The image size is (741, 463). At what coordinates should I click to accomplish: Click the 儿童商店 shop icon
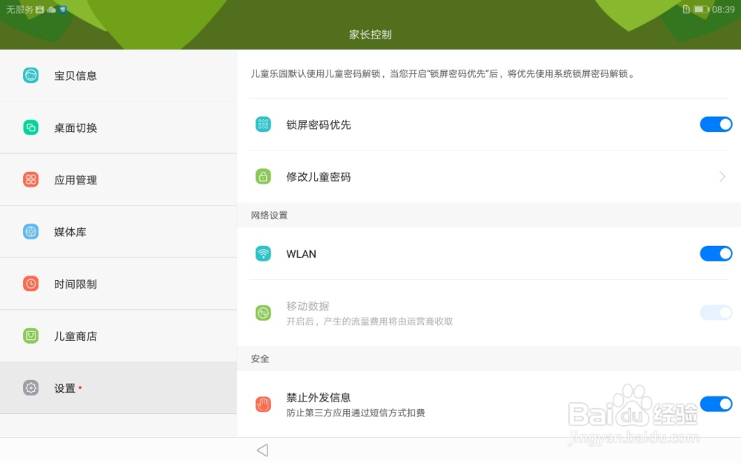30,336
